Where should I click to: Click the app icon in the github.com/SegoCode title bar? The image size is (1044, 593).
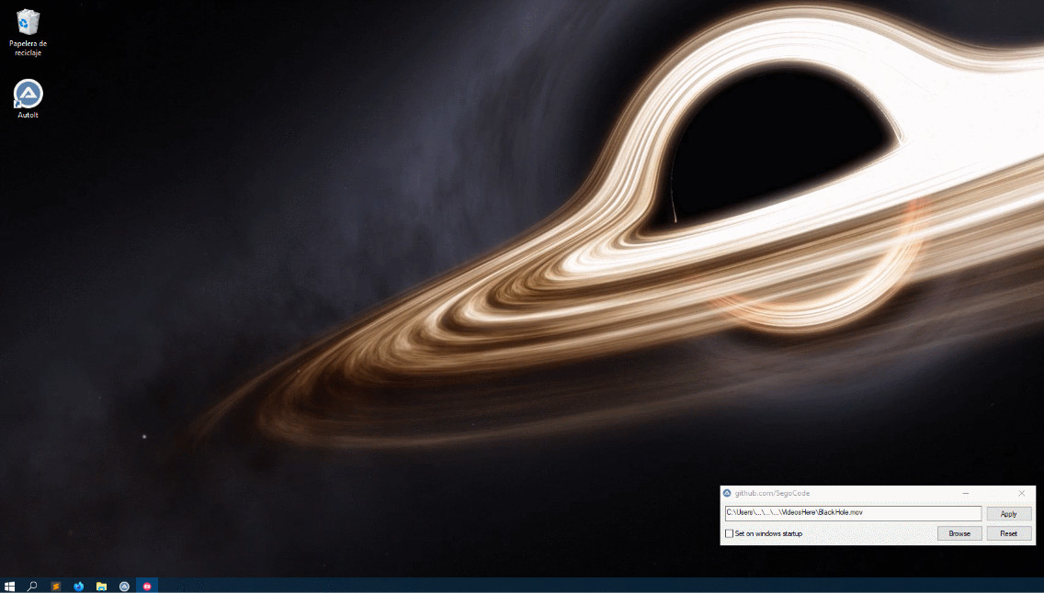pyautogui.click(x=727, y=493)
